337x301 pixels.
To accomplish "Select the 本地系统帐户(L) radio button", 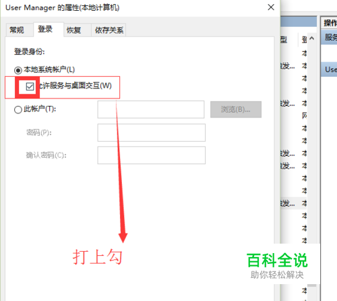I will 18,70.
